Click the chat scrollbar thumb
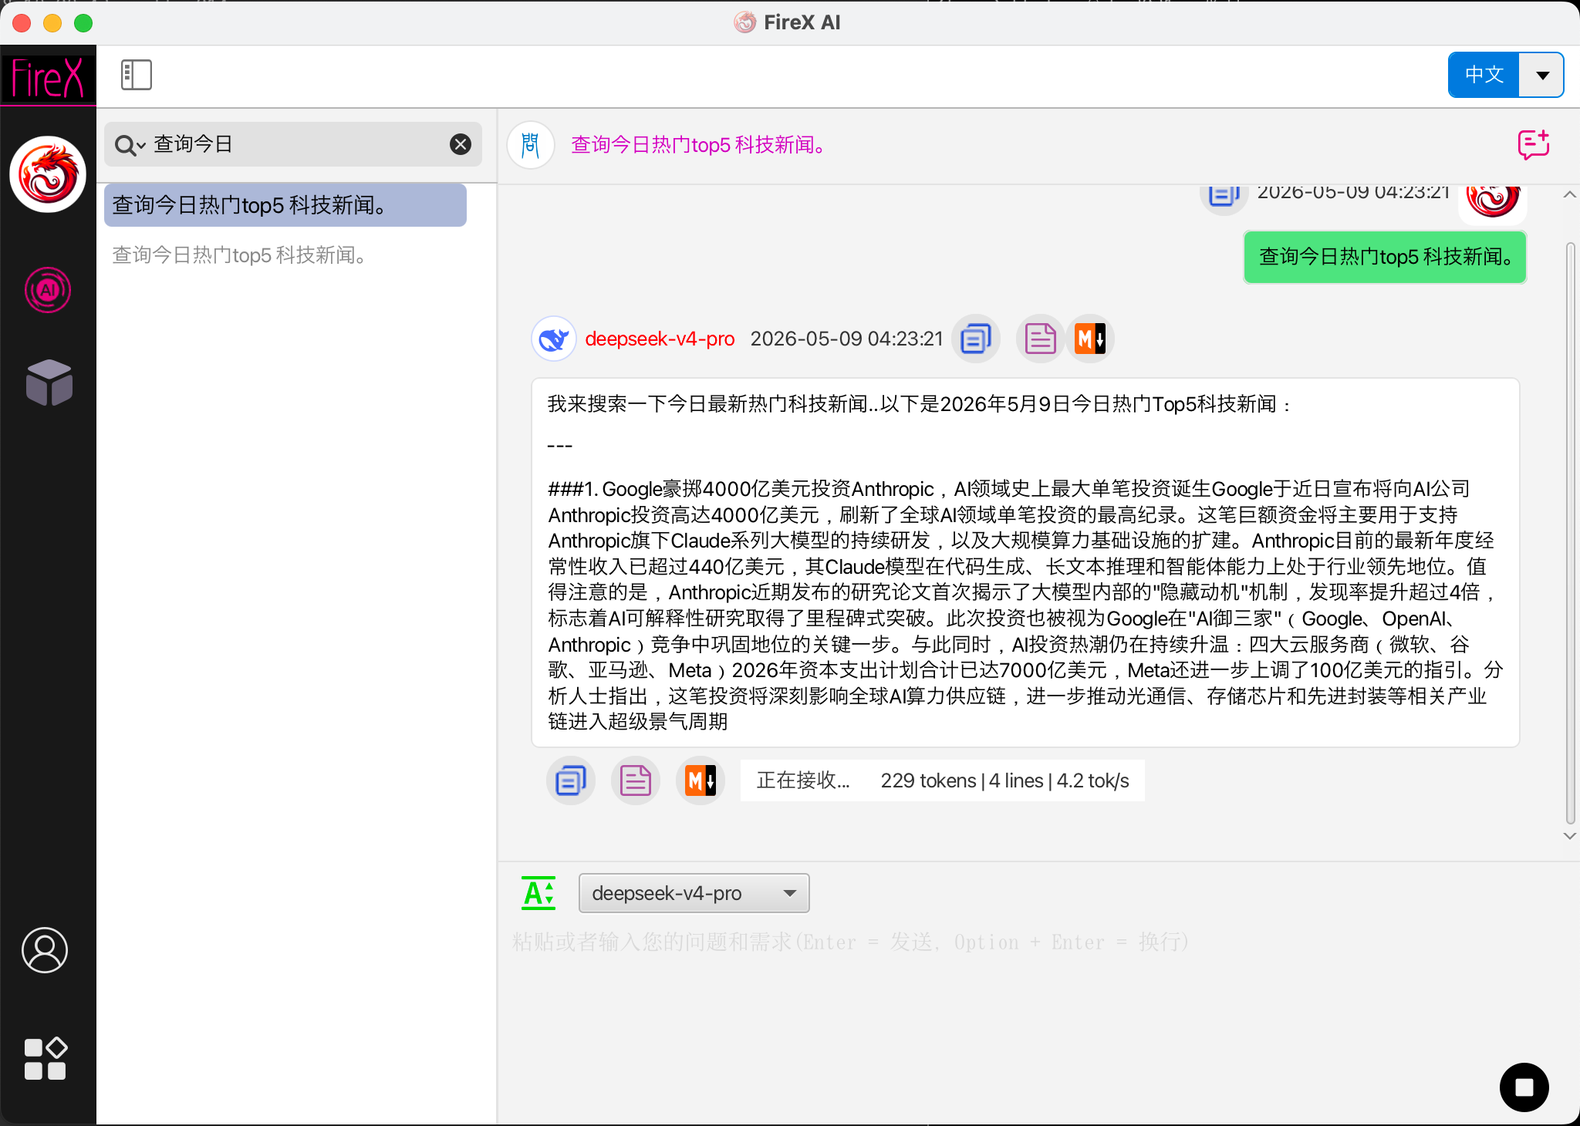This screenshot has width=1580, height=1126. [1570, 532]
